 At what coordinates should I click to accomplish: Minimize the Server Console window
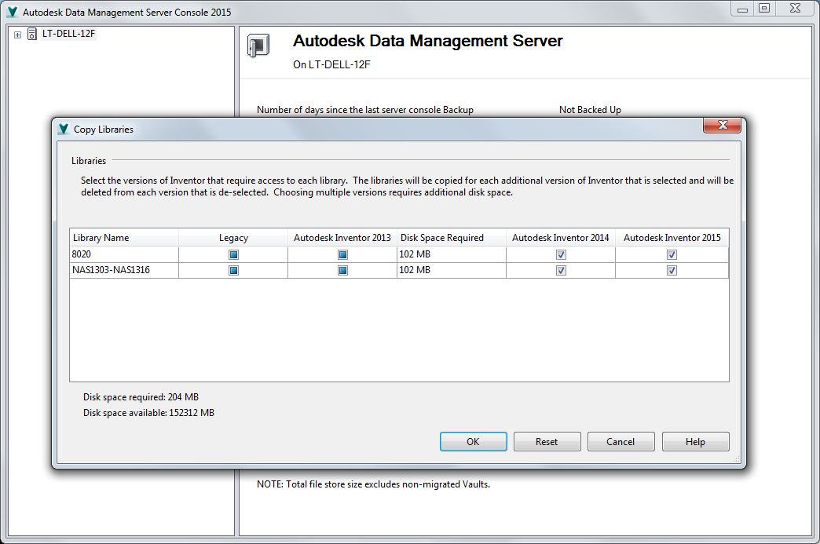[x=742, y=9]
